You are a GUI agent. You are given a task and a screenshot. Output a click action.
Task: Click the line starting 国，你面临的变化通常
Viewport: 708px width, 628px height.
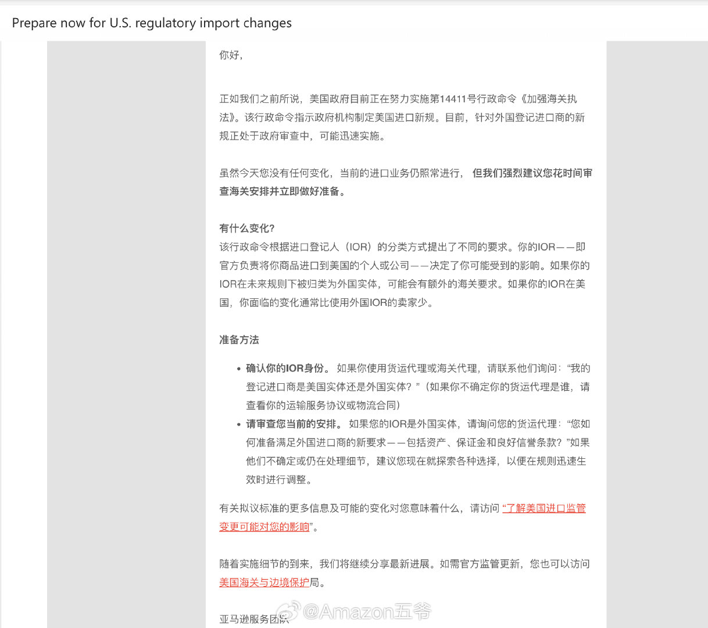click(x=327, y=303)
